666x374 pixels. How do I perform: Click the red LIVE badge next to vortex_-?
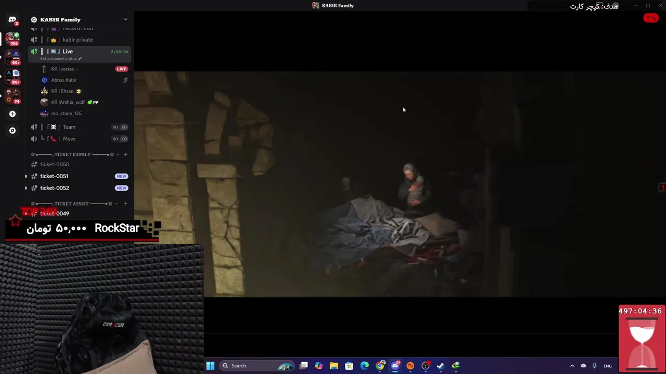(121, 69)
